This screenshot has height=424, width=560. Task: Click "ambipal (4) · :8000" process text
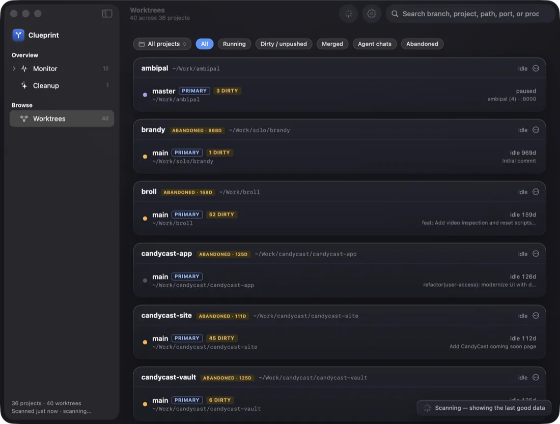point(512,99)
